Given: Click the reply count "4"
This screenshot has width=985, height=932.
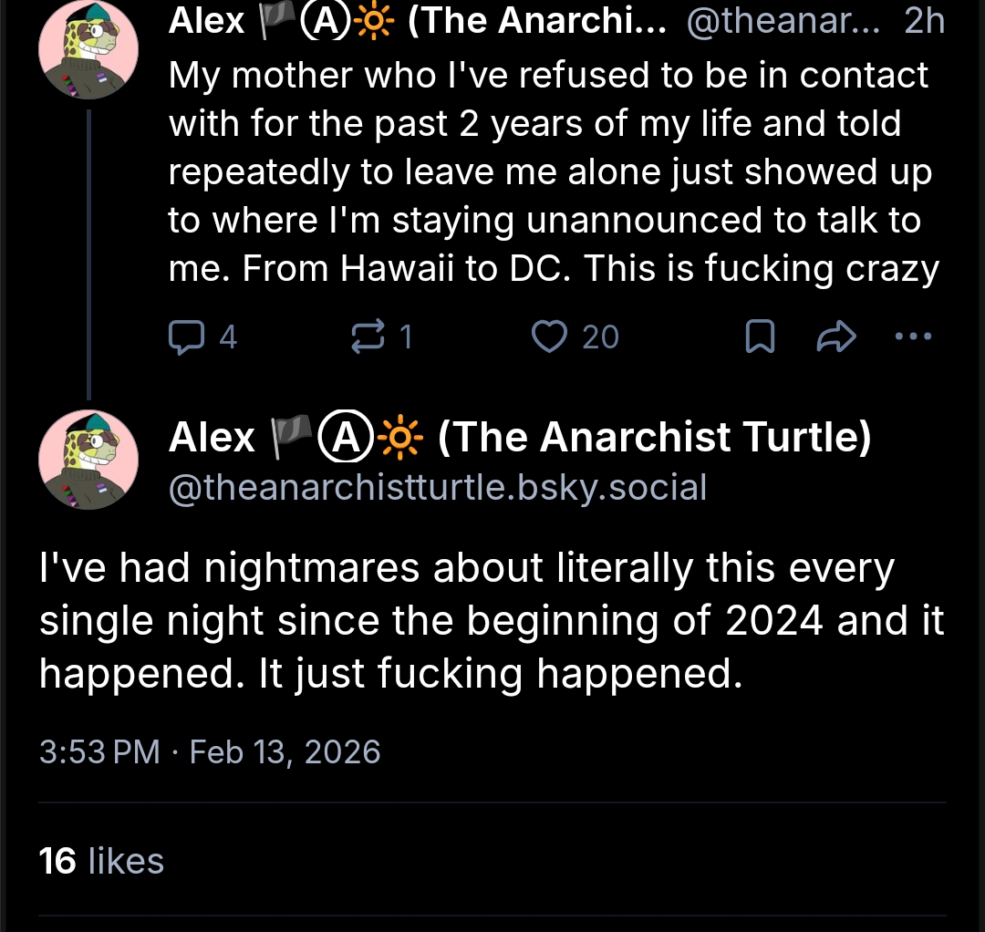Looking at the screenshot, I should (228, 337).
